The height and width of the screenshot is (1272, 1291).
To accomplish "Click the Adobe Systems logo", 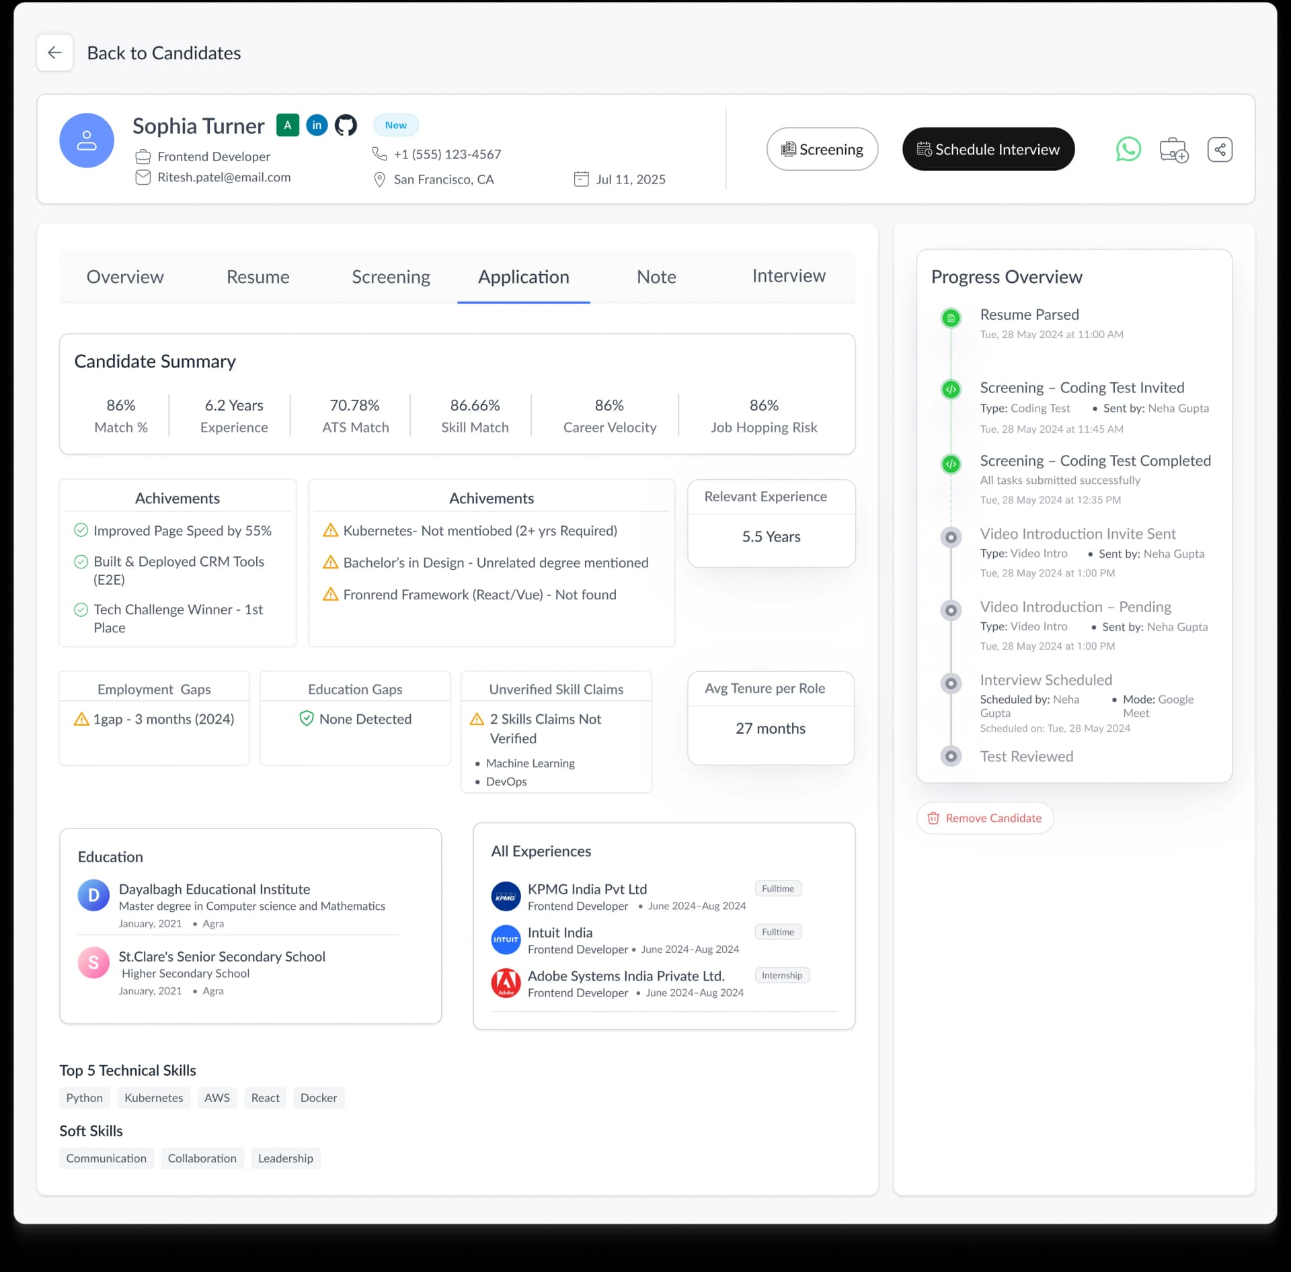I will (506, 983).
